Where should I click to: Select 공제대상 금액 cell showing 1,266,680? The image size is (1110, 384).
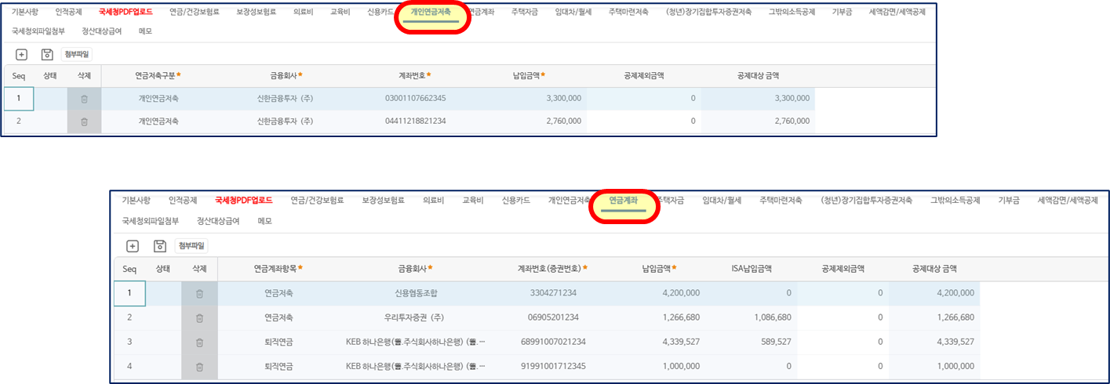click(933, 317)
